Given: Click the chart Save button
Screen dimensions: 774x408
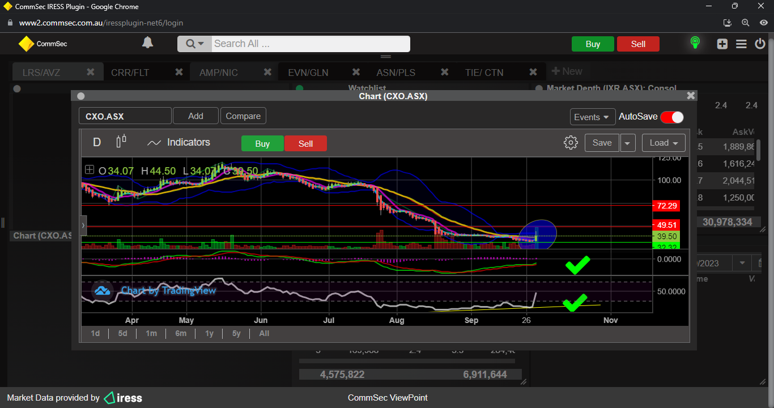Looking at the screenshot, I should point(602,143).
